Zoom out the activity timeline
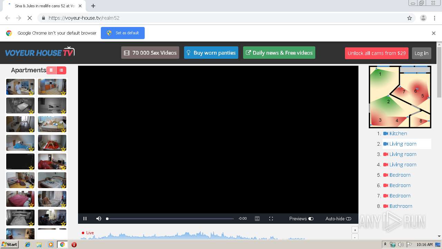The image size is (442, 249). (355, 237)
